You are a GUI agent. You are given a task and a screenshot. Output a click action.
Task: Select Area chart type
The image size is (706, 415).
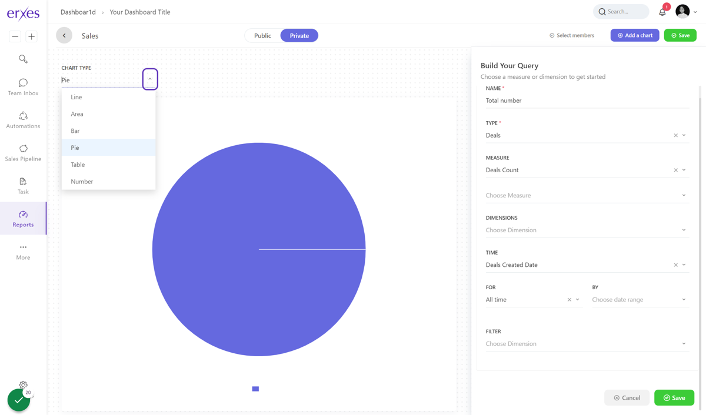pyautogui.click(x=108, y=114)
